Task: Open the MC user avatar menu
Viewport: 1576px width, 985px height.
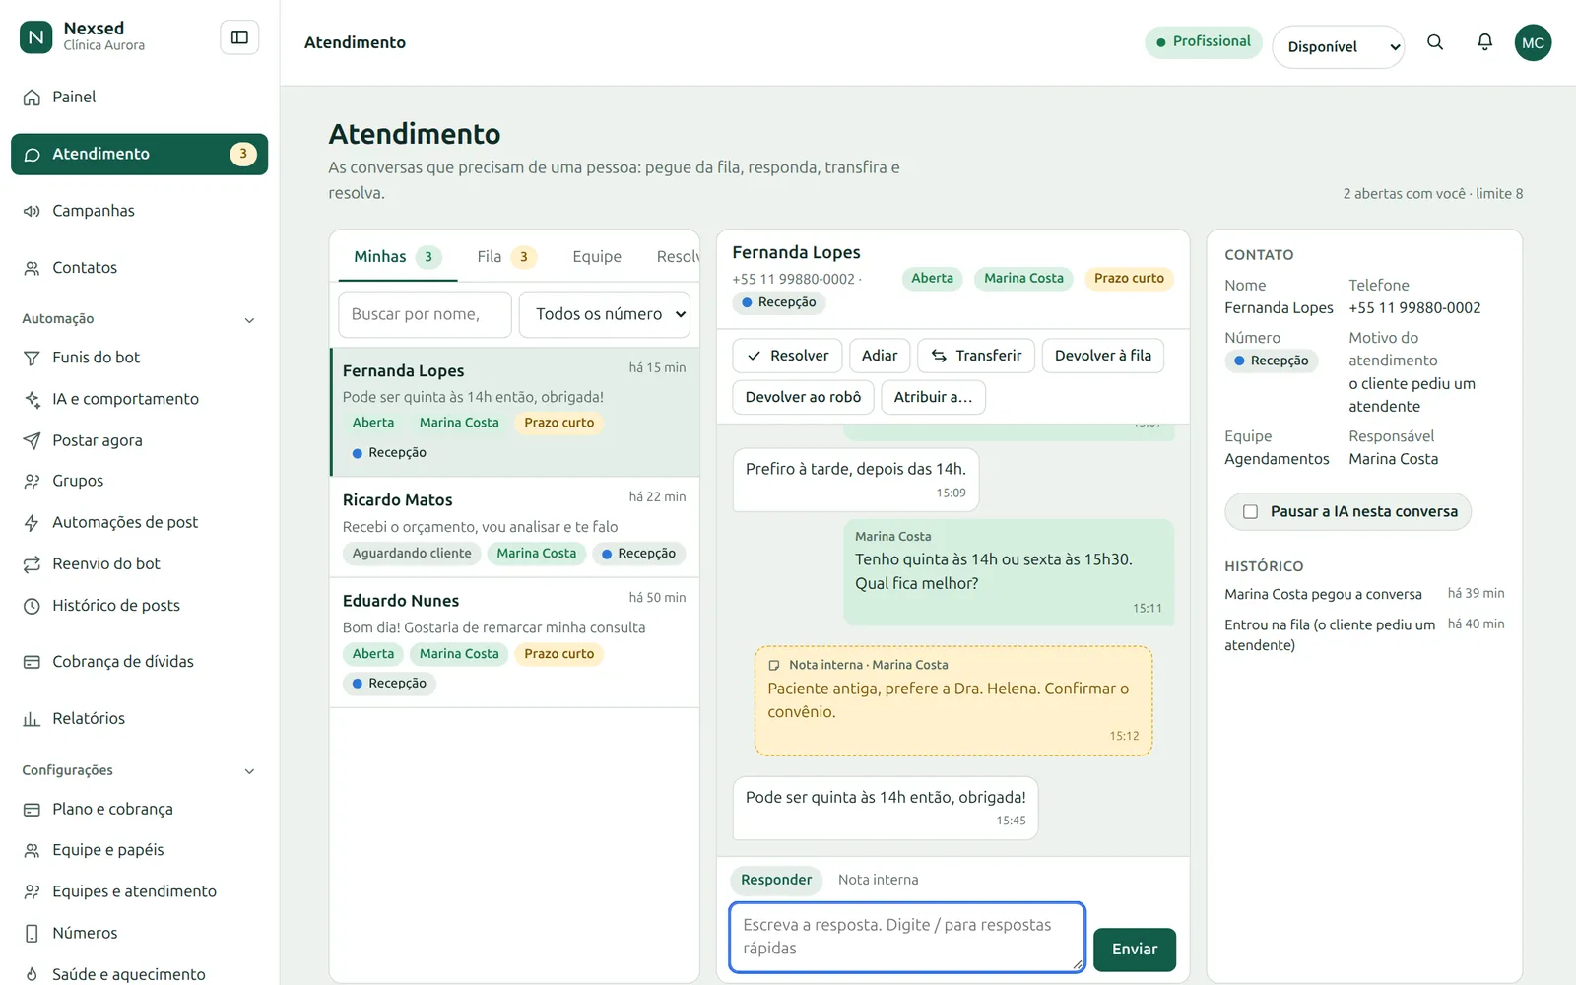Action: (1533, 42)
